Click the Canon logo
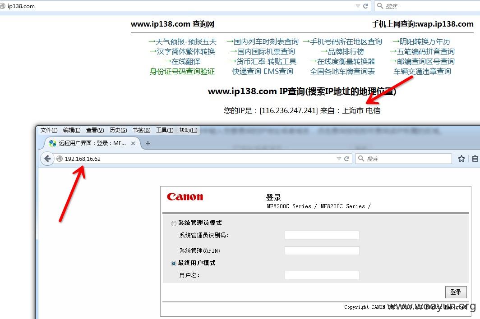This screenshot has width=480, height=319. (185, 196)
